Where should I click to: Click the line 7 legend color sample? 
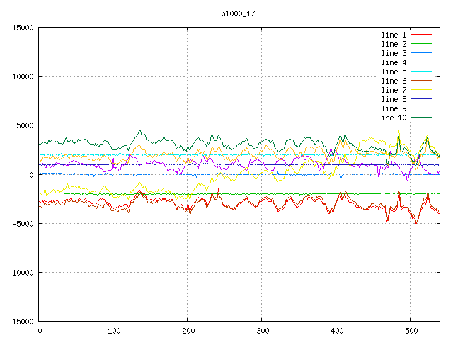(421, 90)
